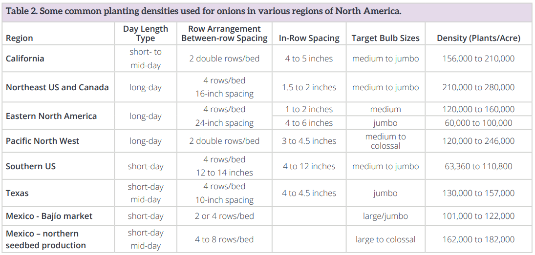Select Row Arrangement Between-row Spacing header

pos(224,34)
